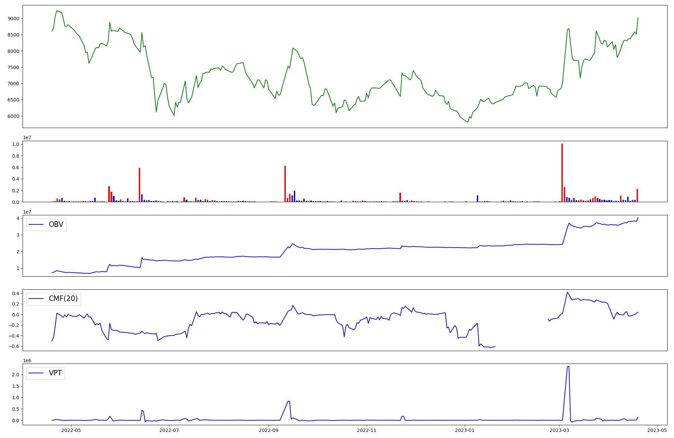Click the 1e7 multiplier above volume chart

tap(27, 138)
